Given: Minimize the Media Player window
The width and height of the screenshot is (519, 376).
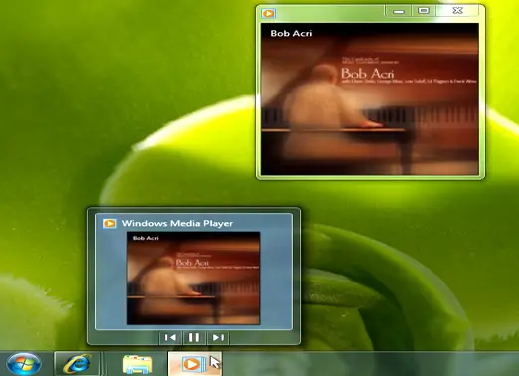Looking at the screenshot, I should pyautogui.click(x=399, y=11).
